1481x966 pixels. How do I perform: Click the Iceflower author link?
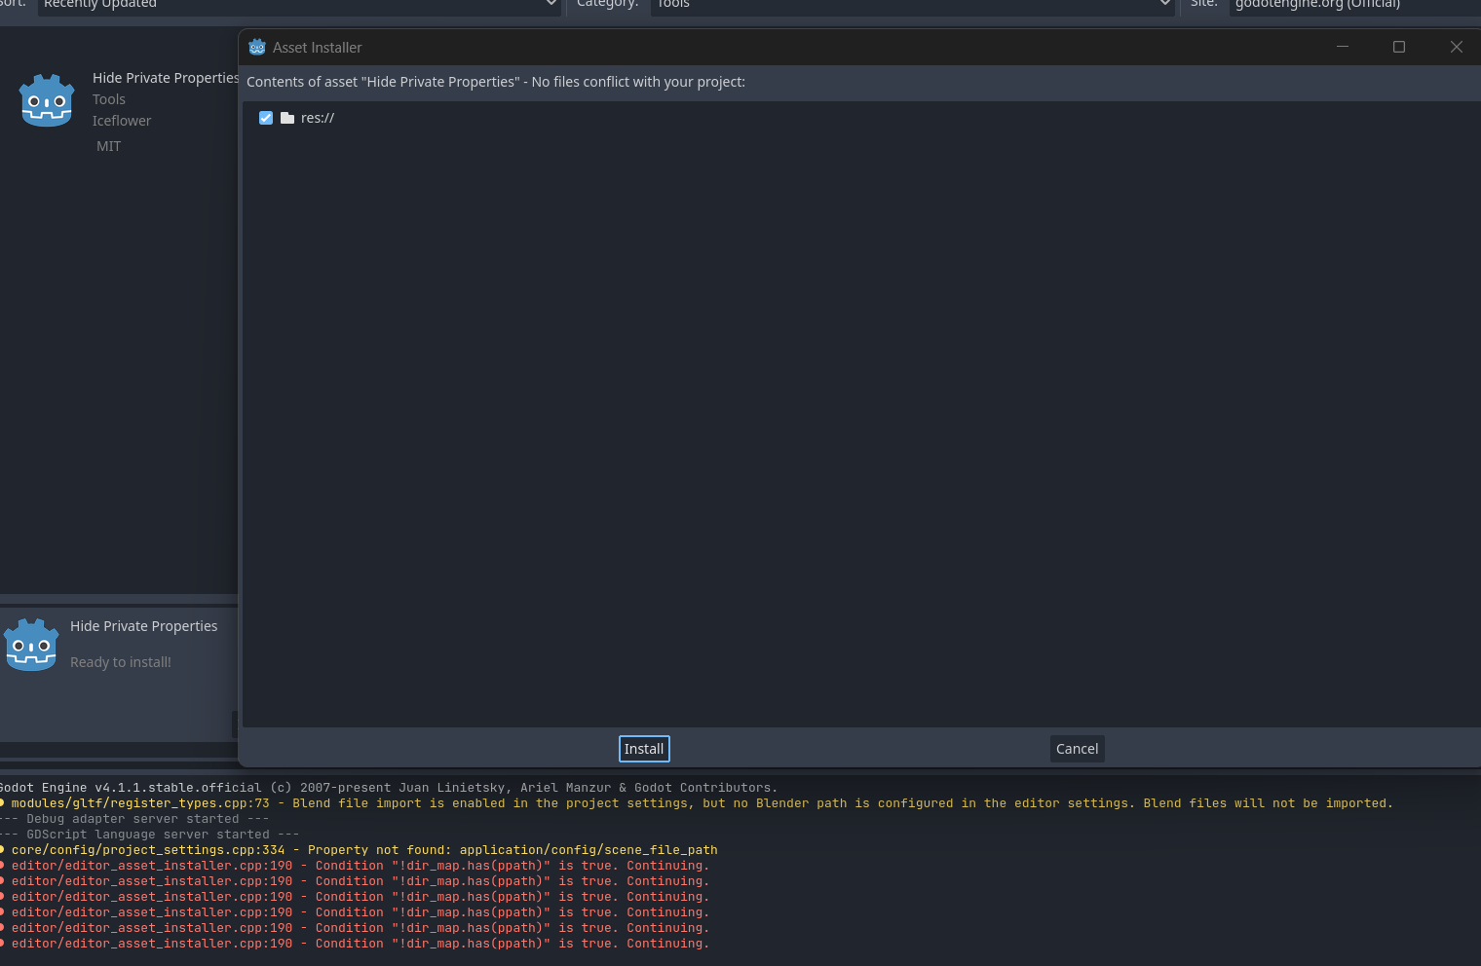point(121,120)
